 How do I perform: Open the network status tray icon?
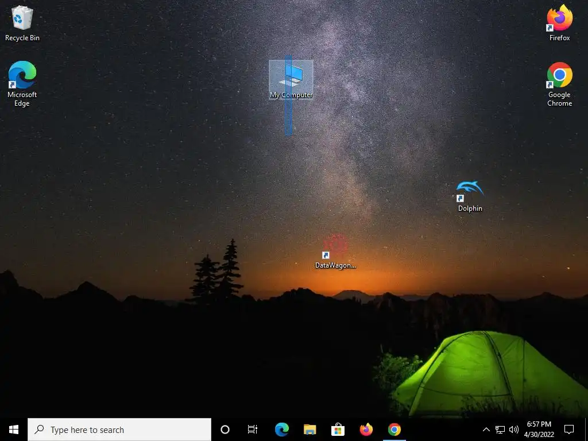tap(500, 430)
